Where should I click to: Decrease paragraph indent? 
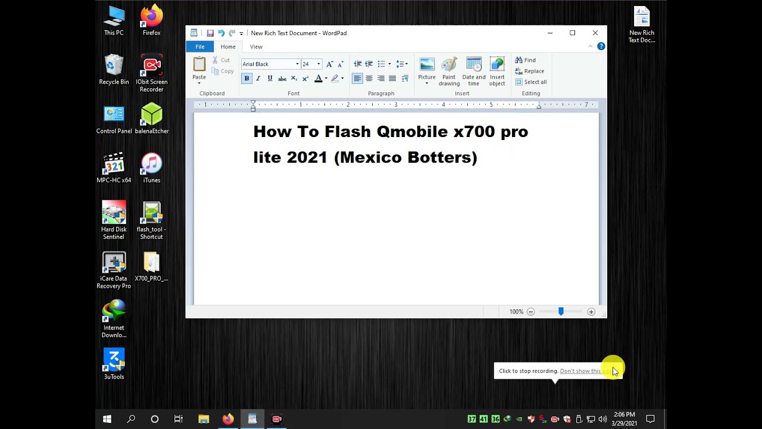coord(357,64)
